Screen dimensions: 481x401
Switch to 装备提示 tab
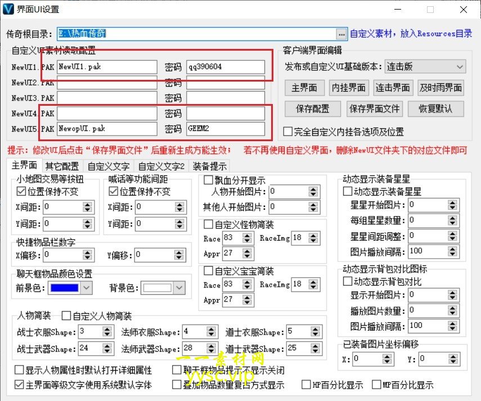tap(209, 166)
